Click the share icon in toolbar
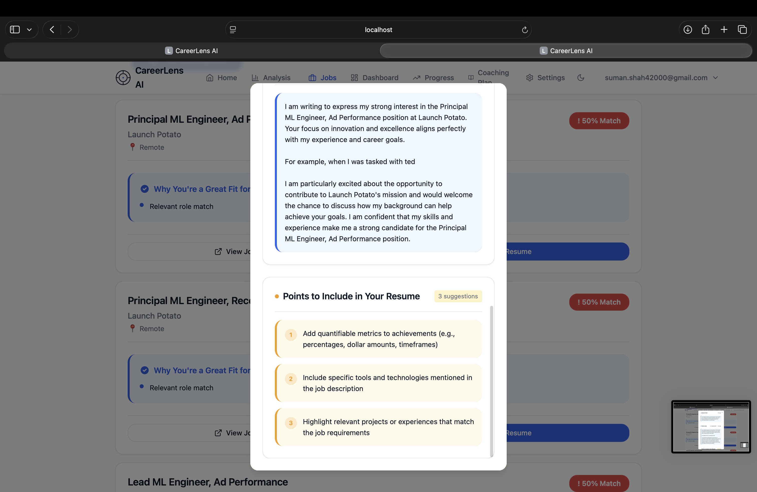 (x=705, y=30)
